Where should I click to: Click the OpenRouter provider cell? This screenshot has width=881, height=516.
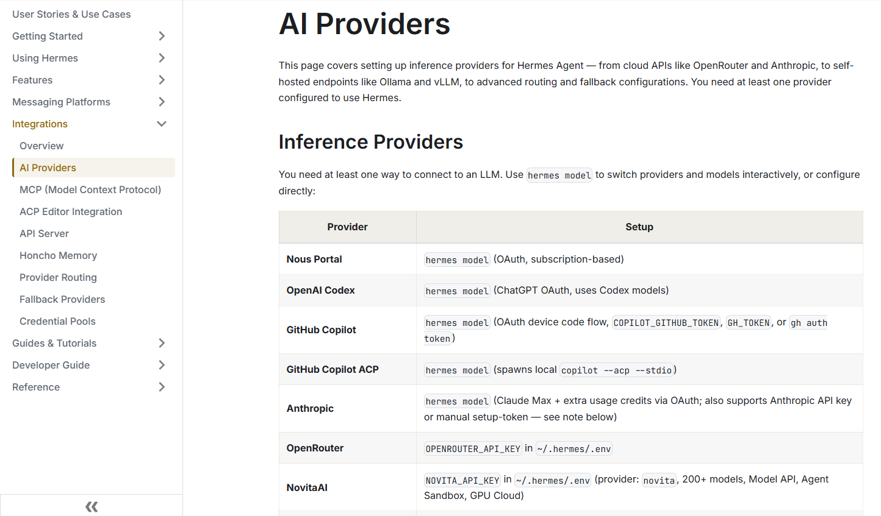coord(347,448)
